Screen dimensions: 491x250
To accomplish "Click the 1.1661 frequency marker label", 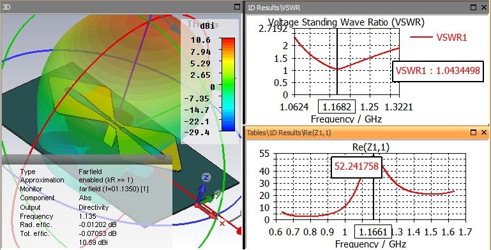I will pos(374,232).
